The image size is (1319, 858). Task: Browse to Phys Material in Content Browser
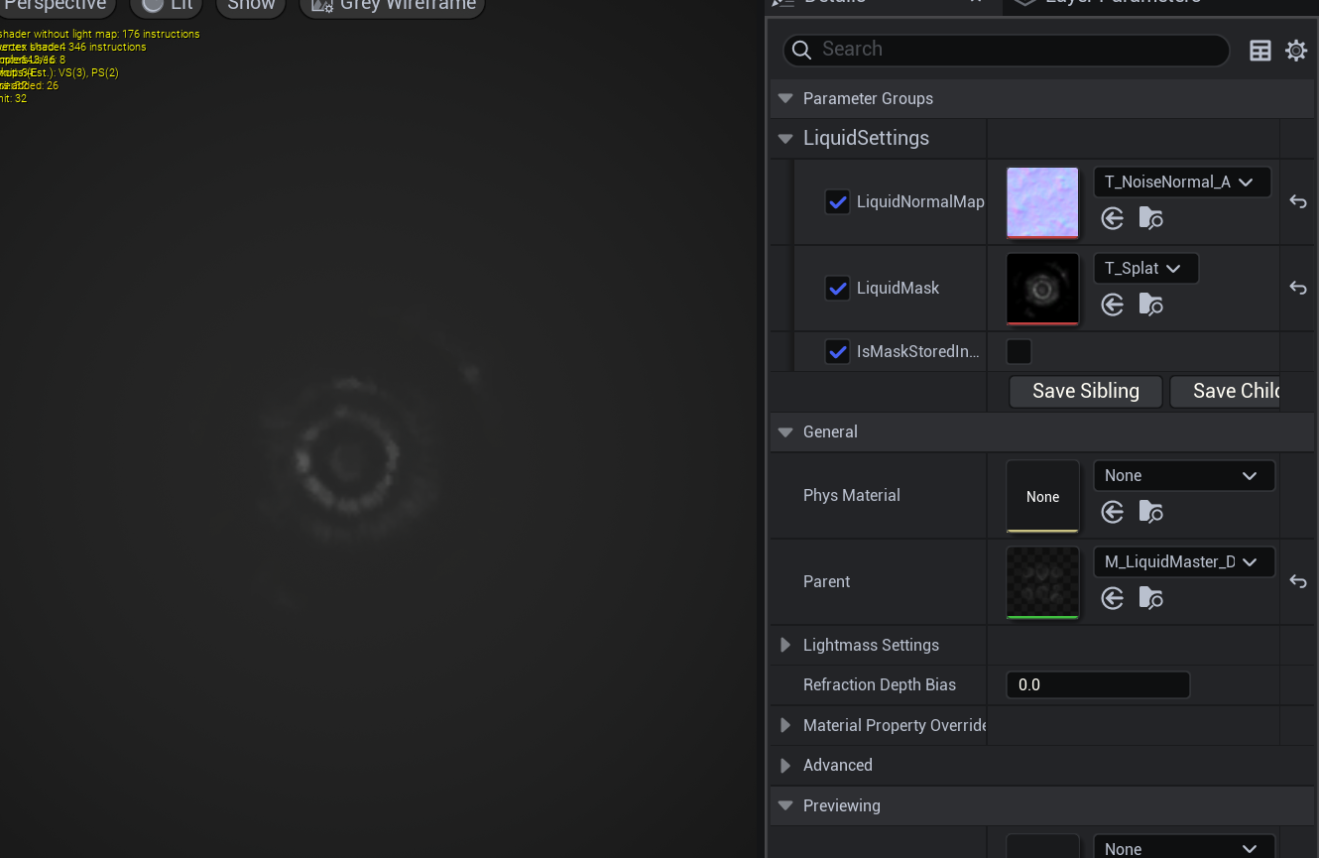pos(1150,512)
